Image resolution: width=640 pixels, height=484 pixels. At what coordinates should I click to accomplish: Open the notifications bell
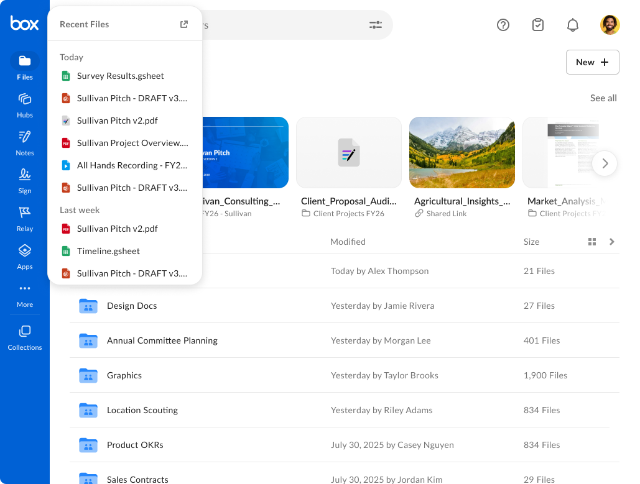[x=573, y=25]
